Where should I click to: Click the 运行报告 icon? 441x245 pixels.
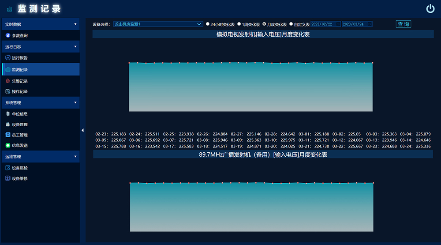click(x=8, y=58)
